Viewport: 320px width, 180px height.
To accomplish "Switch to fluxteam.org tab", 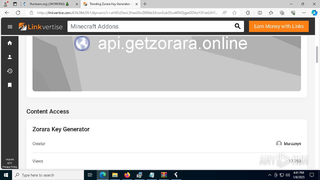I will (50, 4).
